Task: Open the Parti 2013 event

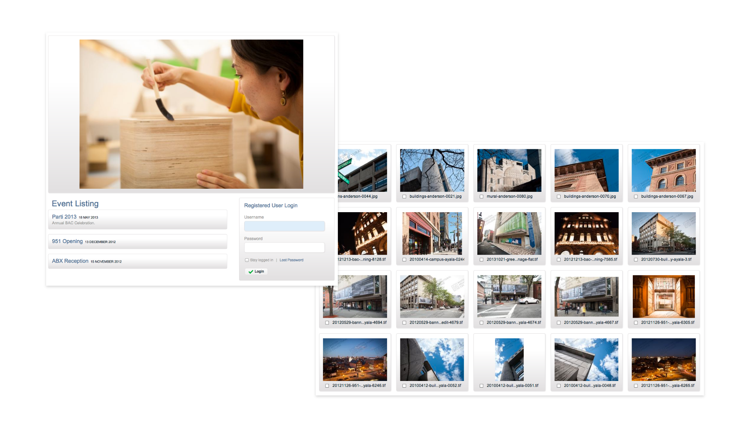Action: pyautogui.click(x=64, y=217)
